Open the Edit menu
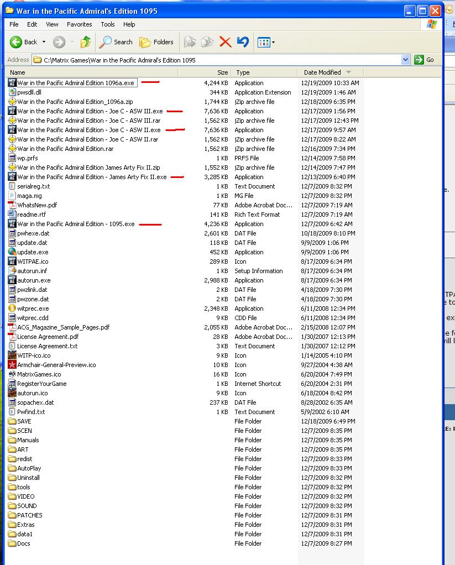Viewport: 455px width, 565px height. coord(32,24)
